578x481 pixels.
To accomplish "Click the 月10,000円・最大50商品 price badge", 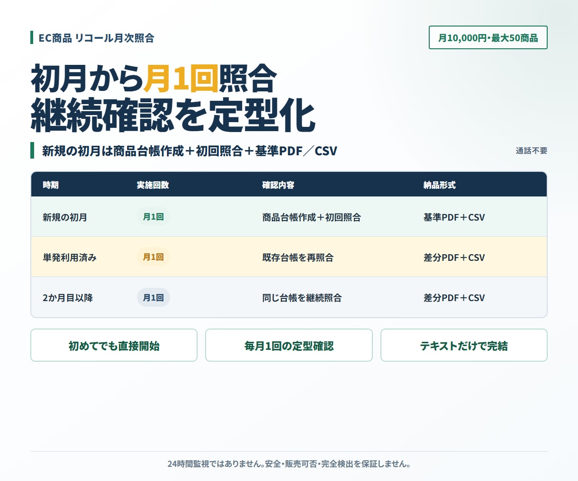I will point(488,37).
